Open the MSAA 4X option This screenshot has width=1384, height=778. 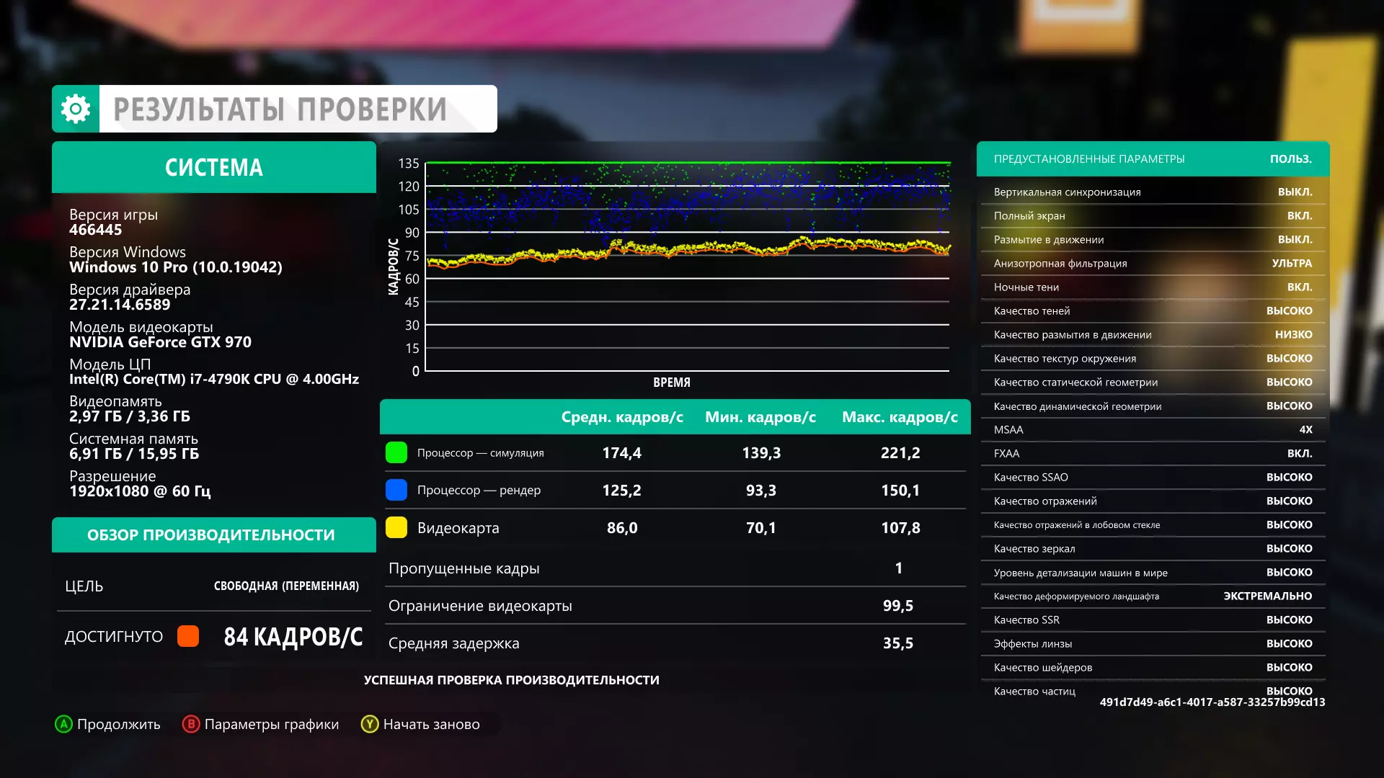tap(1152, 430)
